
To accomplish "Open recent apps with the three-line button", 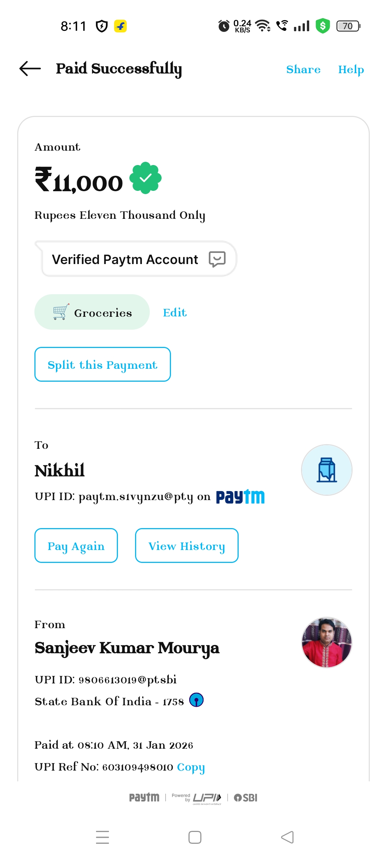I will click(x=102, y=837).
